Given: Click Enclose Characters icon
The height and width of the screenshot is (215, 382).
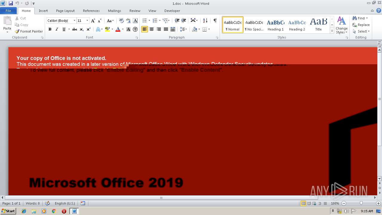Looking at the screenshot, I should click(135, 29).
